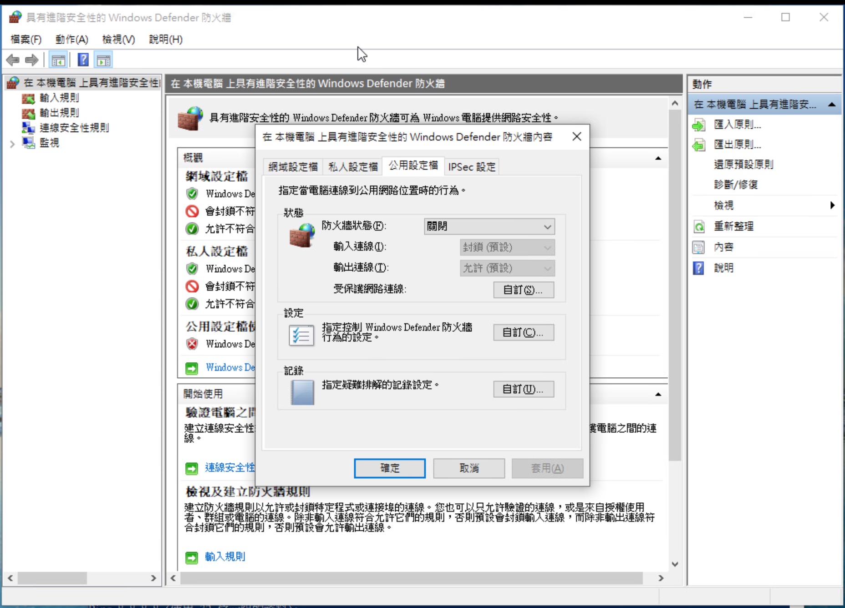Collapse the 開始使用 section arrow
The image size is (845, 608).
pos(658,394)
